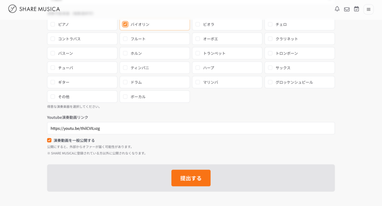Uncheck the バイオリン checkbox
This screenshot has width=382, height=206.
click(125, 24)
